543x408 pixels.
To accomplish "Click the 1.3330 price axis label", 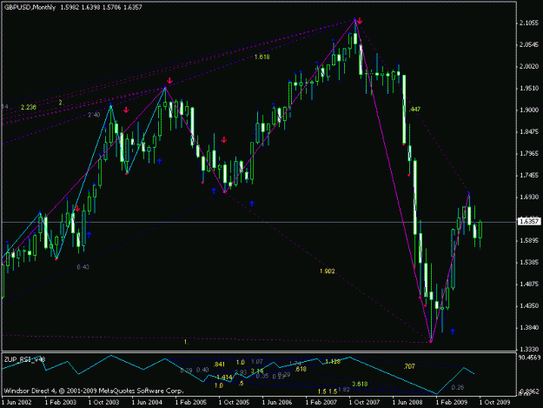I will point(529,349).
